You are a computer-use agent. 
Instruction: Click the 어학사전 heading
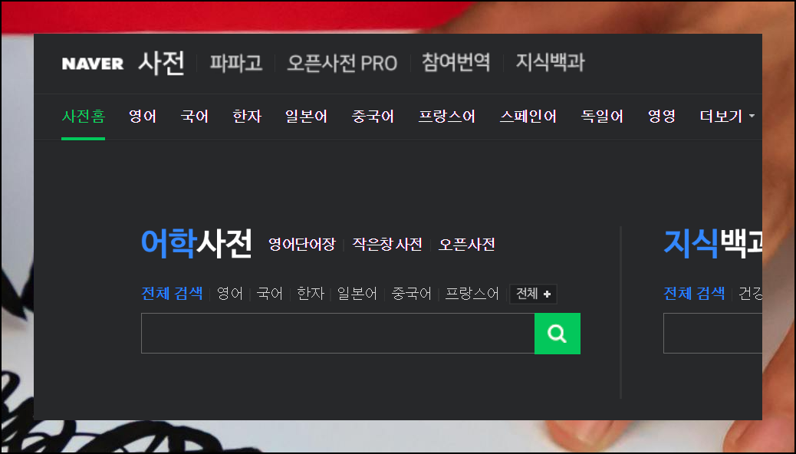point(196,243)
